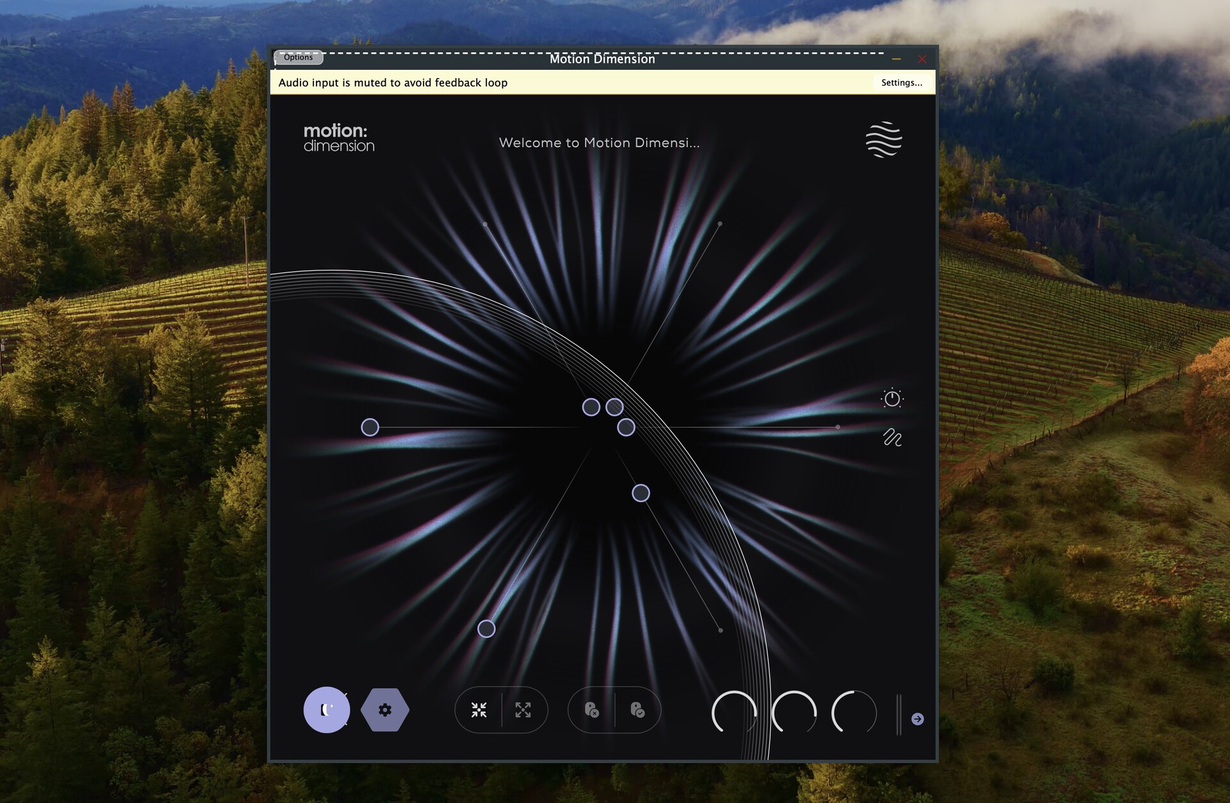Select the far-left node on the horizontal line
This screenshot has height=803, width=1230.
click(370, 427)
